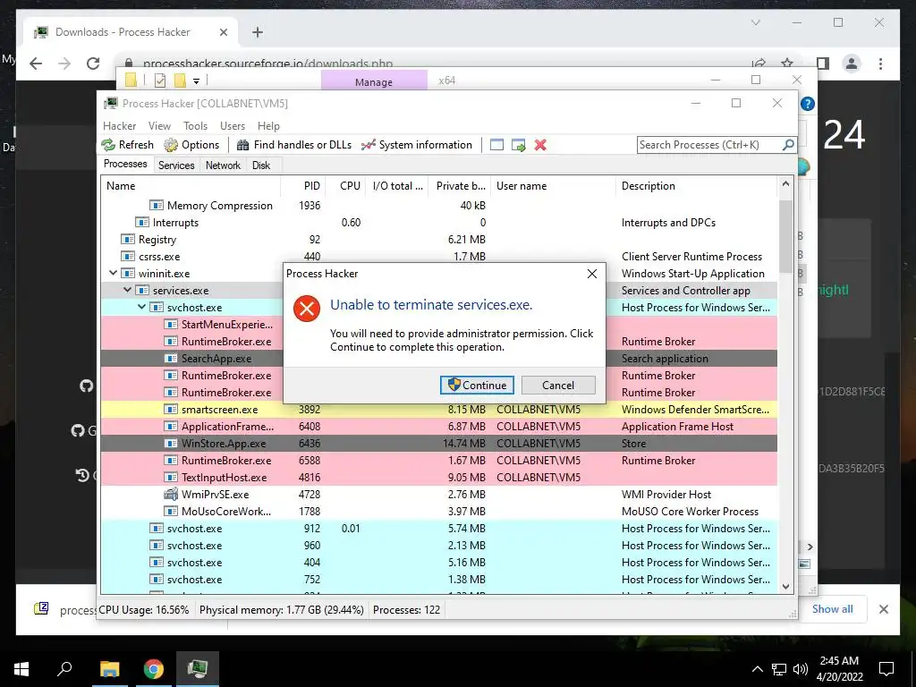Viewport: 916px width, 687px height.
Task: Click the red X terminate window icon
Action: tap(540, 145)
